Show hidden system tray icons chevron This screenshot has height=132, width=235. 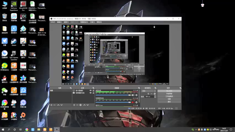(196, 129)
